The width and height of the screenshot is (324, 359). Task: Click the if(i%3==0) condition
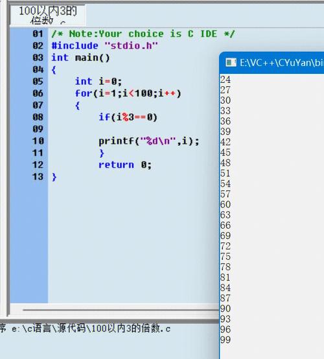click(x=128, y=117)
